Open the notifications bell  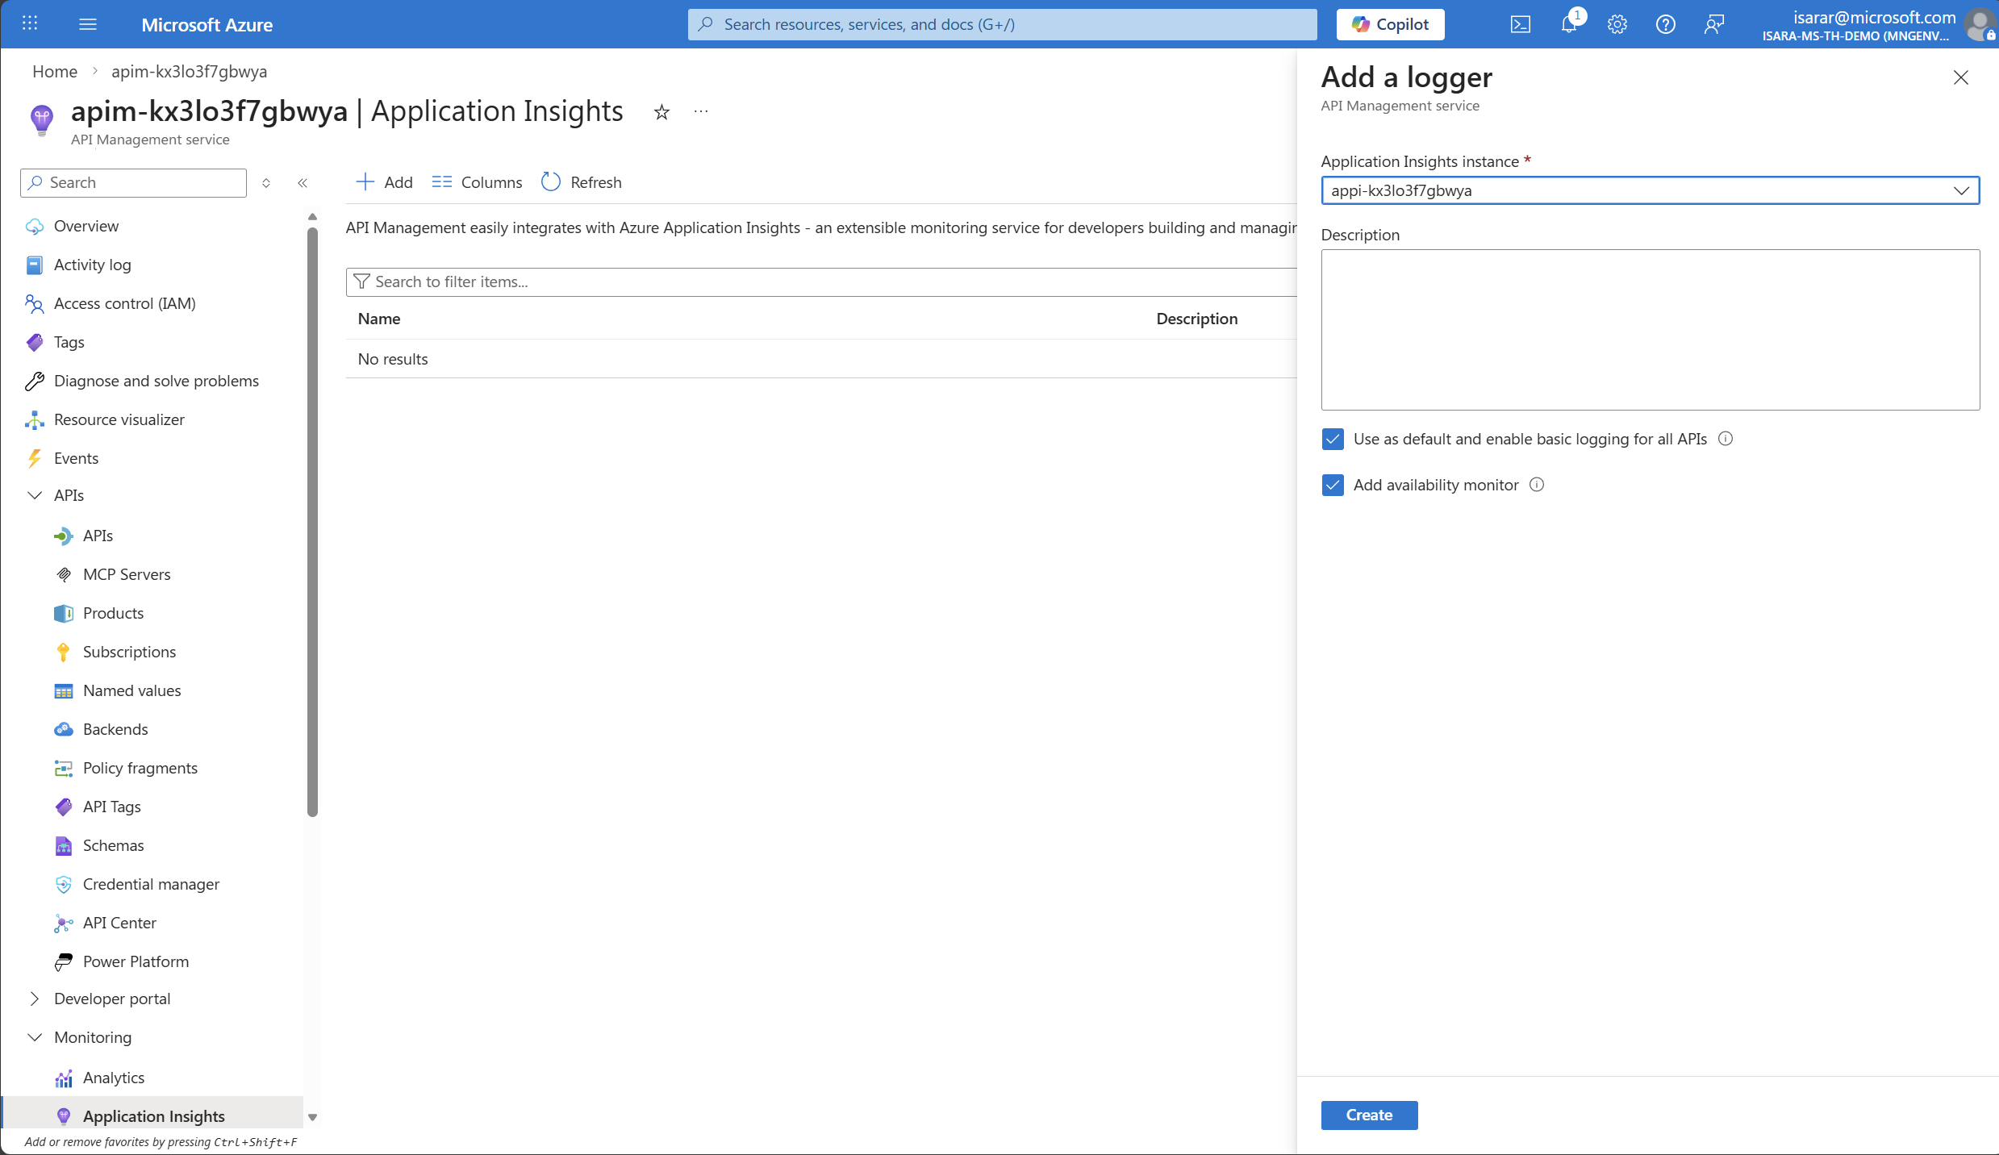(x=1569, y=24)
